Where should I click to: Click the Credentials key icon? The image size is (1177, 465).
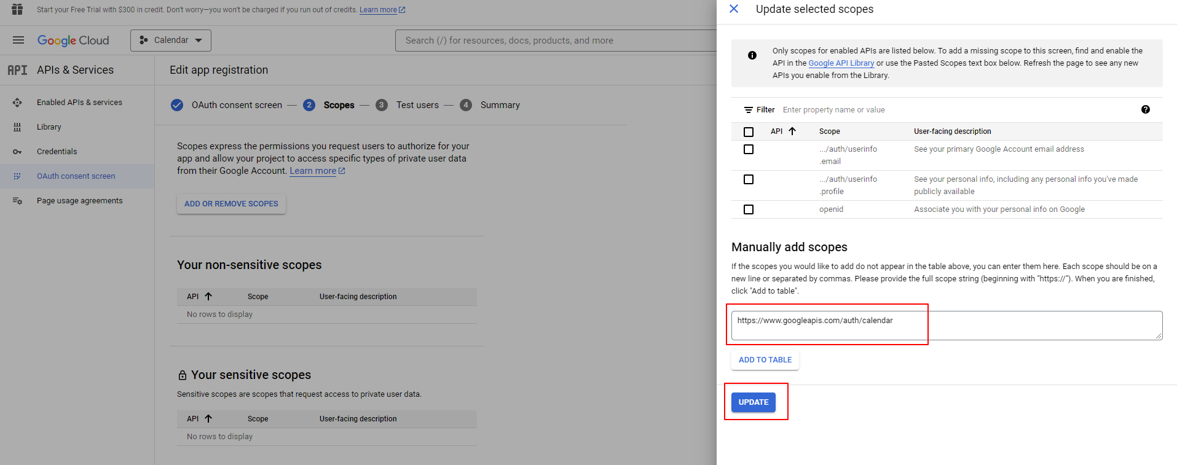tap(17, 152)
